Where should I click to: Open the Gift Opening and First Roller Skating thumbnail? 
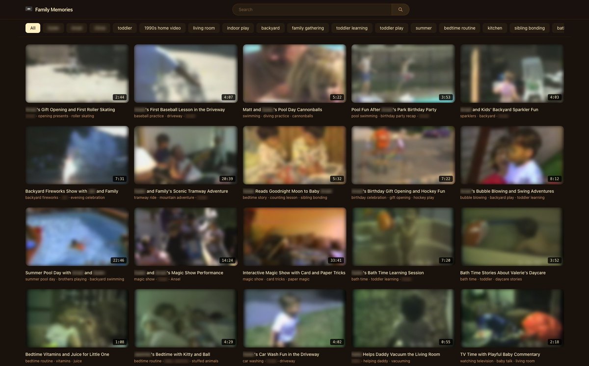click(77, 73)
